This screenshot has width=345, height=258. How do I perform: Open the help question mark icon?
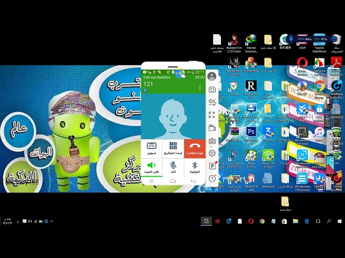point(212,178)
